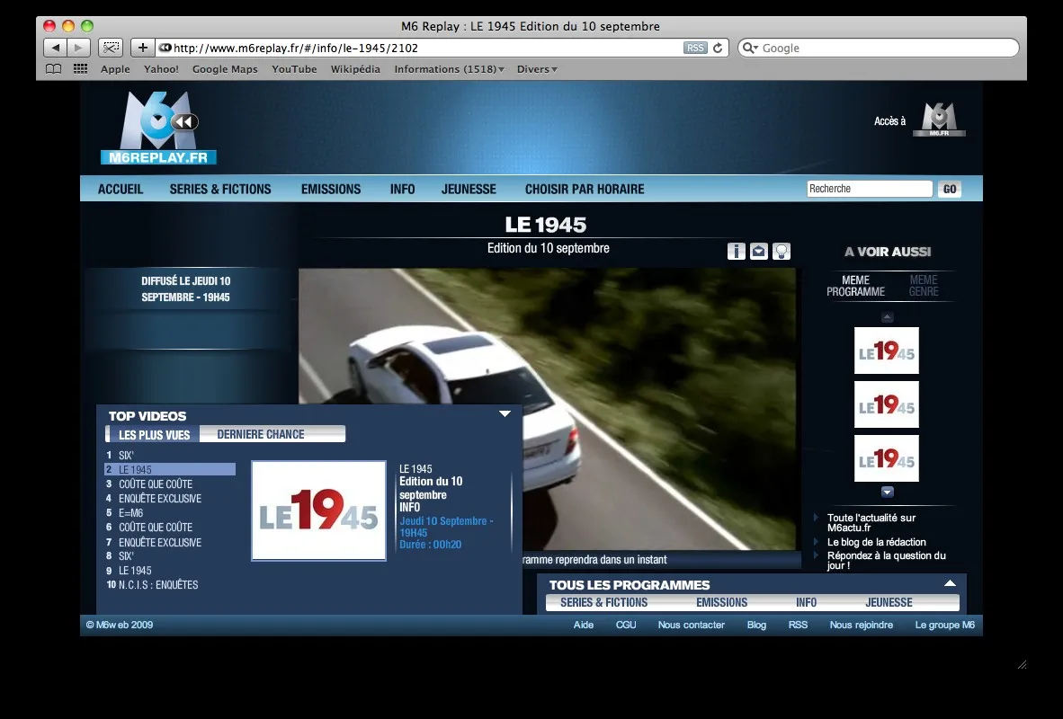Image resolution: width=1063 pixels, height=719 pixels.
Task: Open Nous rejoindre footer link
Action: [861, 625]
